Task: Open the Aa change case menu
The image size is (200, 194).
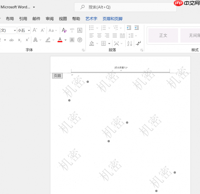Action: pos(53,30)
